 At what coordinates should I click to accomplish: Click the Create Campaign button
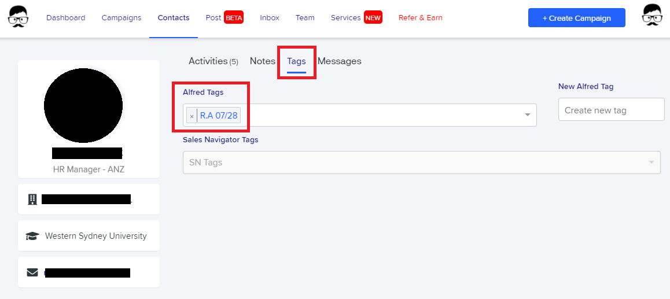click(x=577, y=18)
